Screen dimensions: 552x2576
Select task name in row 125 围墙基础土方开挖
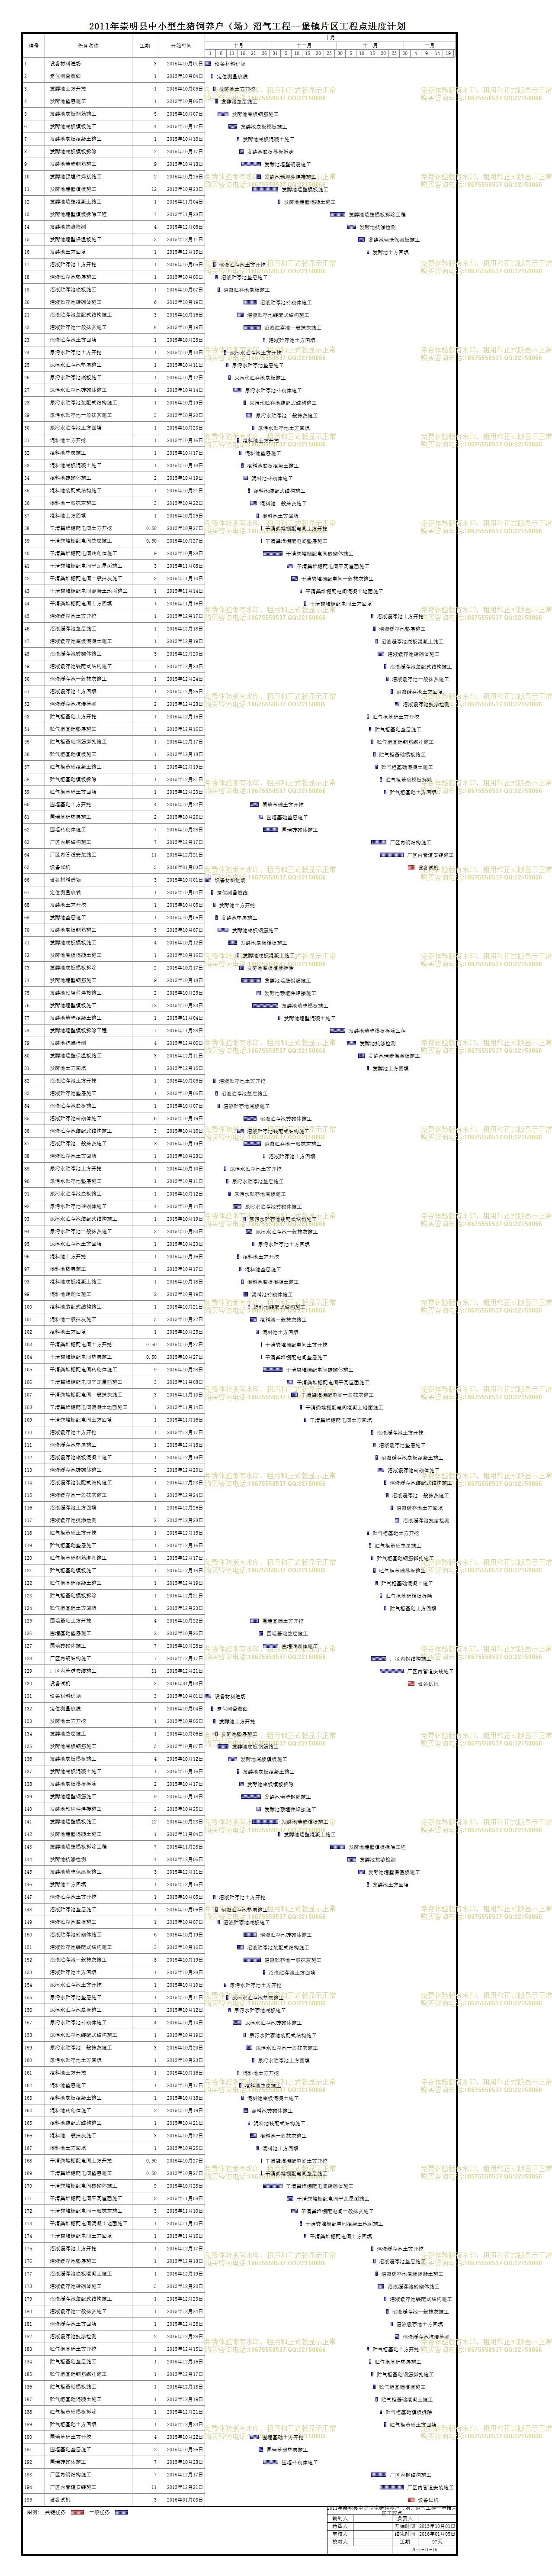coord(71,1621)
